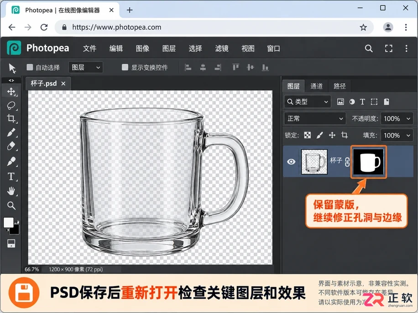Select the Hand tool
The height and width of the screenshot is (313, 418).
pyautogui.click(x=11, y=191)
